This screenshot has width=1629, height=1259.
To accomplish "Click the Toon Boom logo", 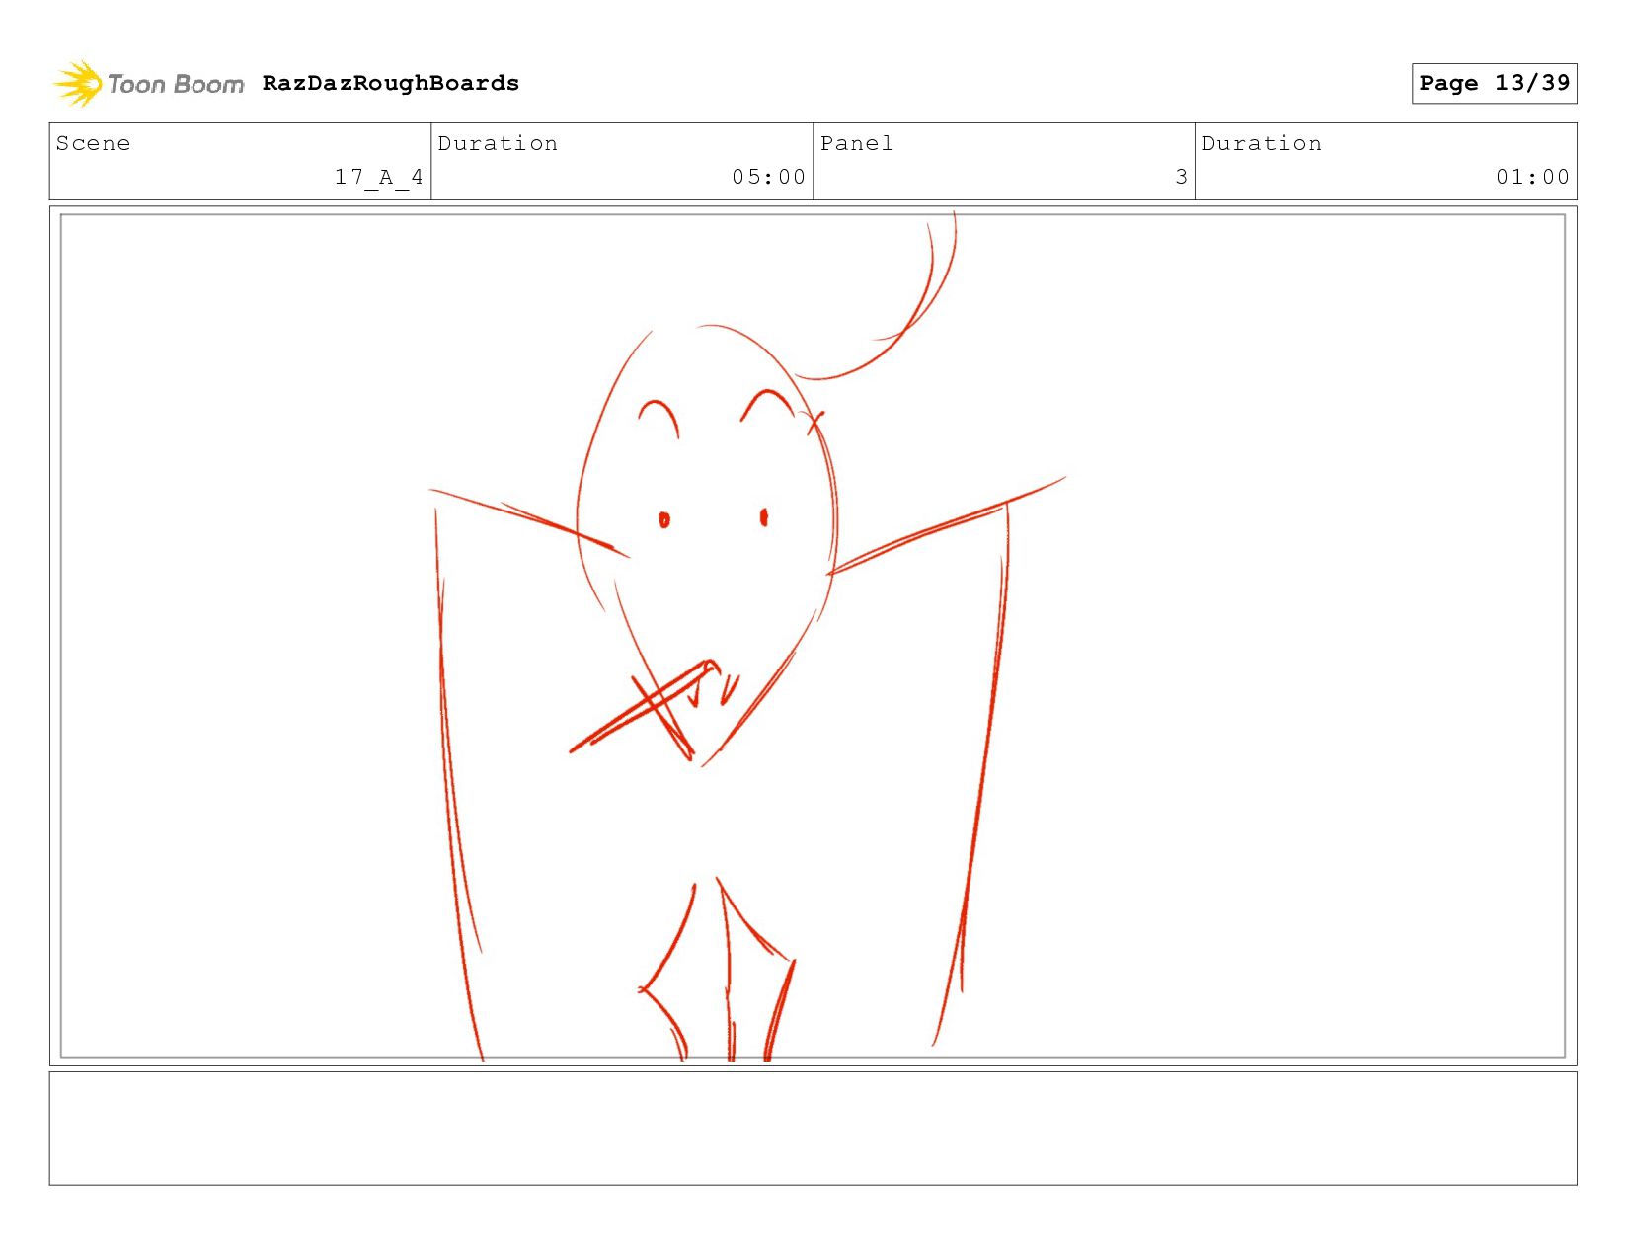I will 148,84.
